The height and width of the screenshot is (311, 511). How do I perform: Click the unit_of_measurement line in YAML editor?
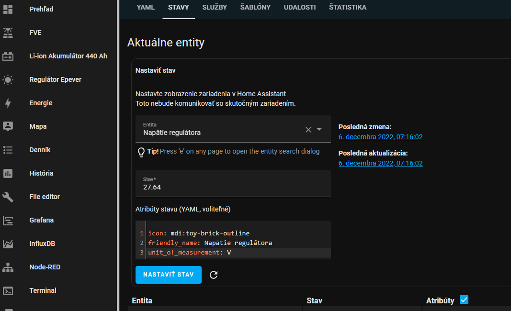[189, 252]
